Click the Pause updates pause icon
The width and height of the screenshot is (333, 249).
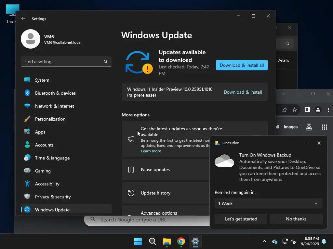click(131, 170)
